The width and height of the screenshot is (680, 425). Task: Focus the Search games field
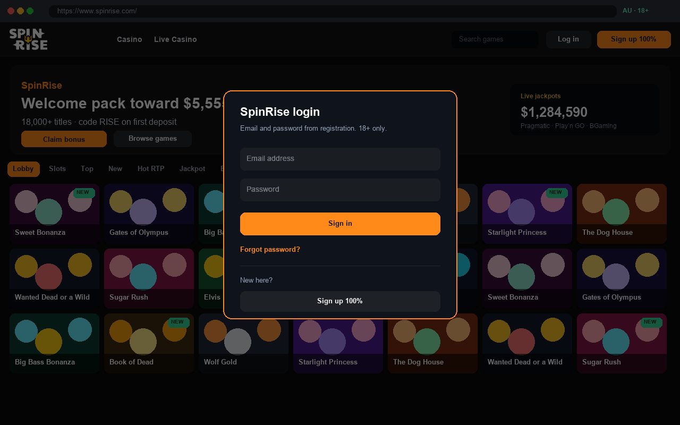495,39
